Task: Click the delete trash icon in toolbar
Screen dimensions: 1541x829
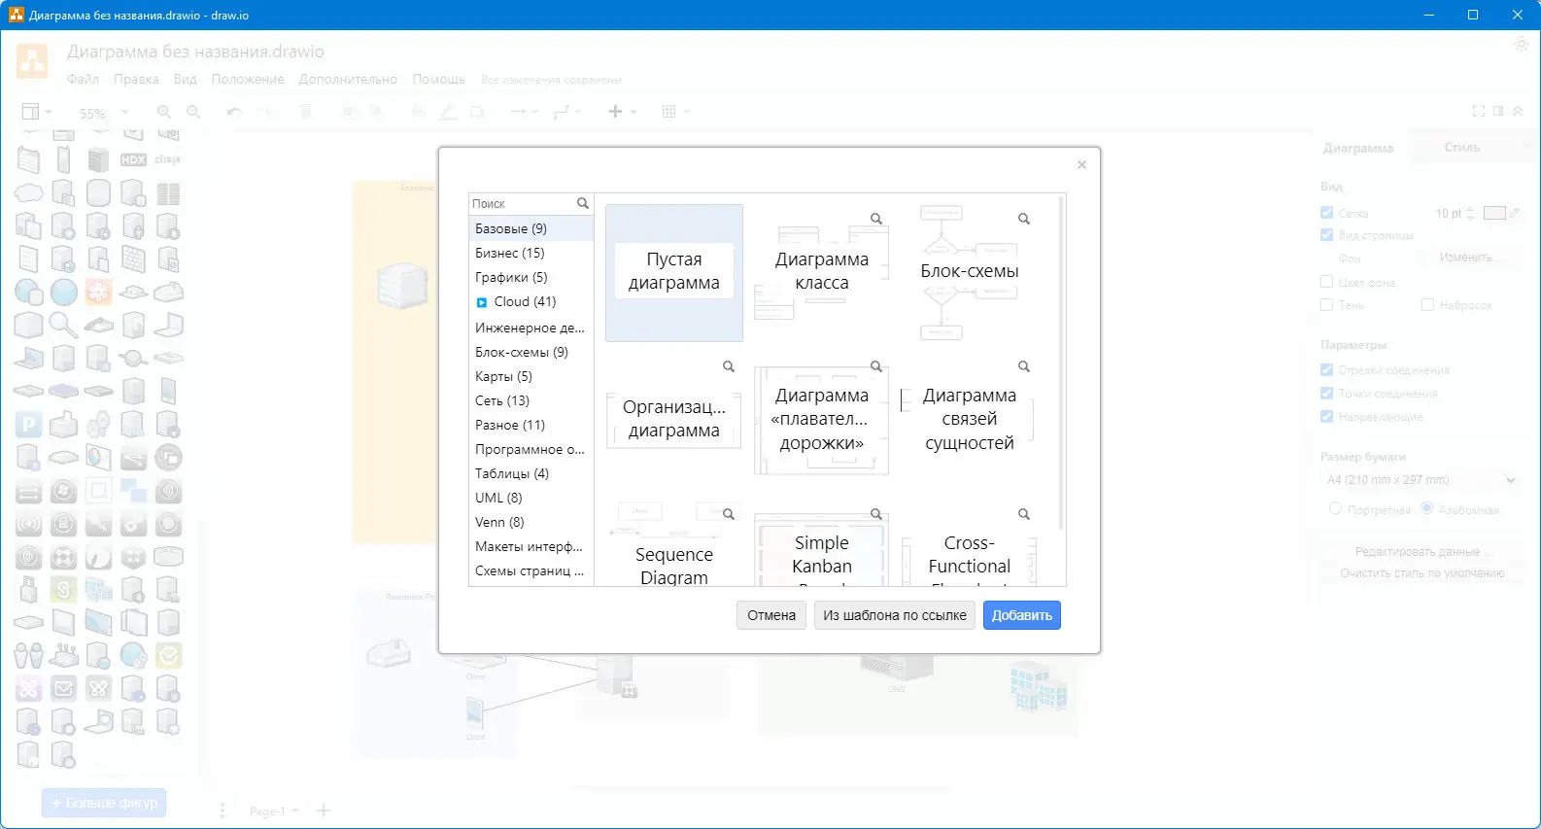Action: pos(305,112)
